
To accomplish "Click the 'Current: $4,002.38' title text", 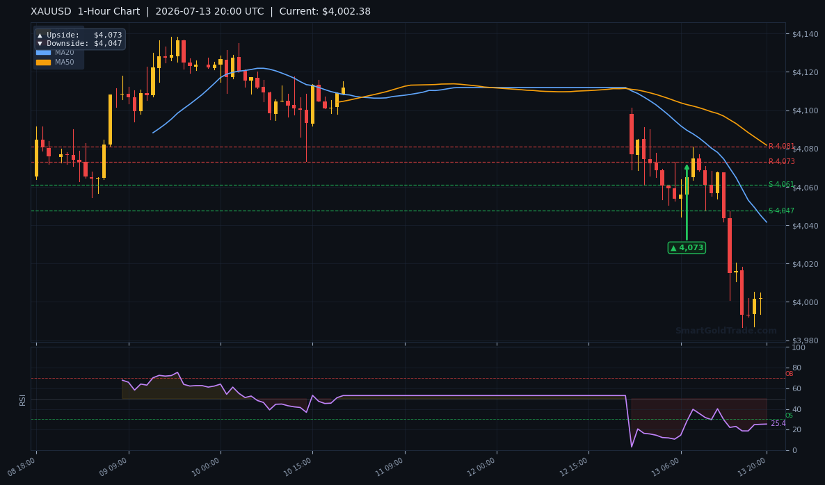I will pos(325,12).
